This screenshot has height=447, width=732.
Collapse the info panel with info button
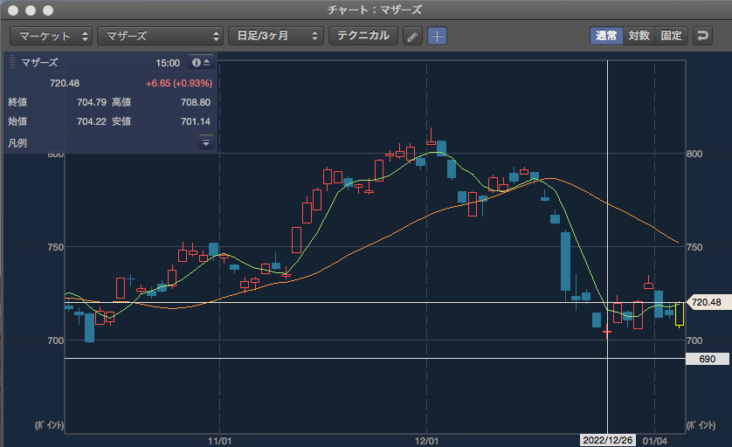coord(201,63)
